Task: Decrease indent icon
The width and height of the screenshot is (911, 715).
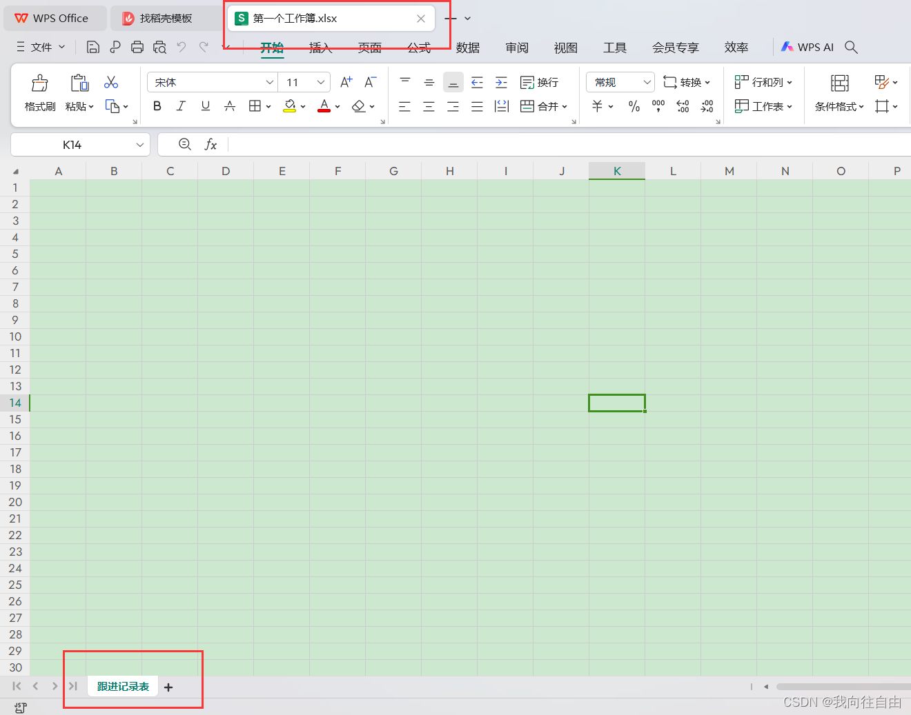Action: [x=477, y=82]
